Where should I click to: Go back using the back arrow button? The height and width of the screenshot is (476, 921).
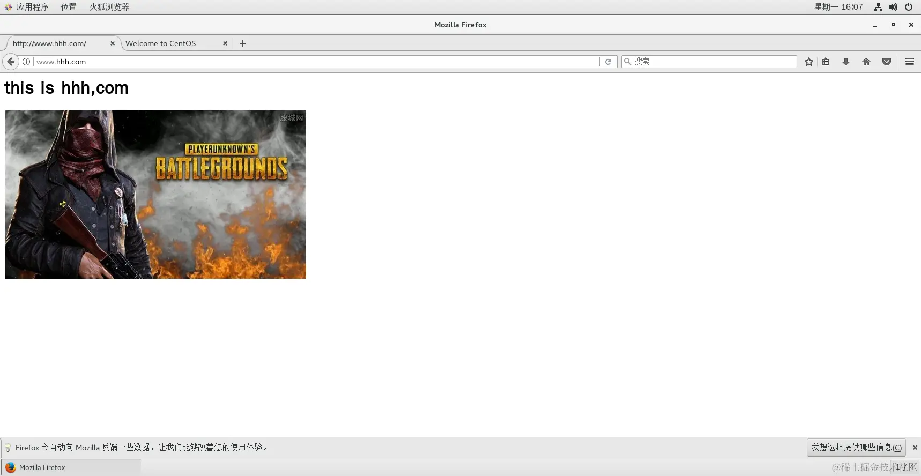tap(11, 62)
